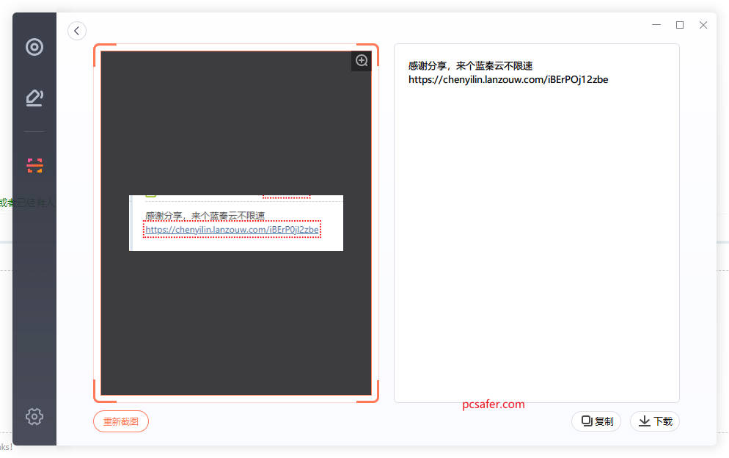Screen dimensions: 729x458
Task: Click the 感谢分享 line in result text
Action: click(472, 66)
